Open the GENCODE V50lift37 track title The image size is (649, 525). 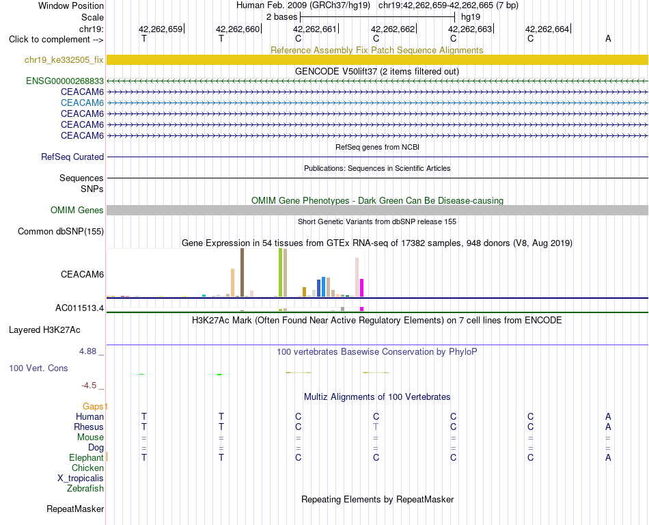point(376,71)
